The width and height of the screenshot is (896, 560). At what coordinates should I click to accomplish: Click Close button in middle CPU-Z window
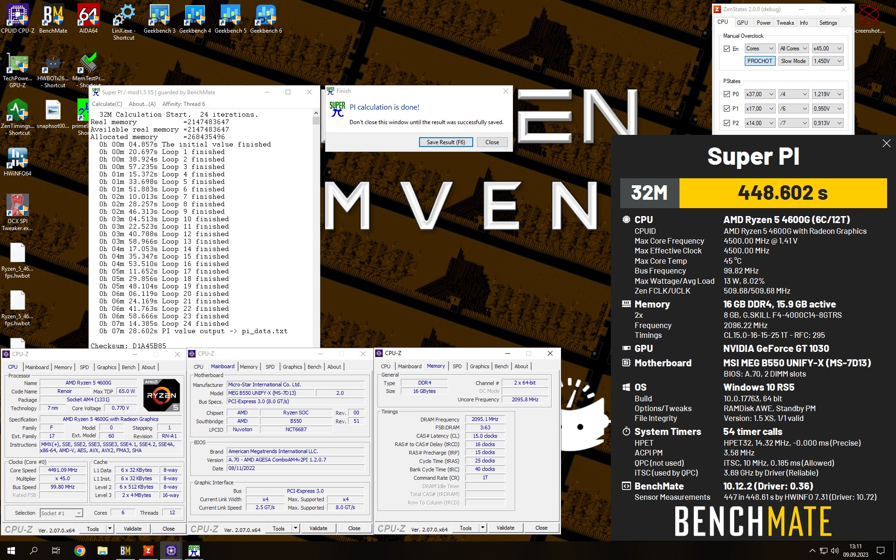[x=354, y=528]
